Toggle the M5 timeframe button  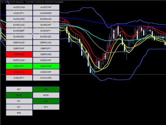(x=46, y=89)
